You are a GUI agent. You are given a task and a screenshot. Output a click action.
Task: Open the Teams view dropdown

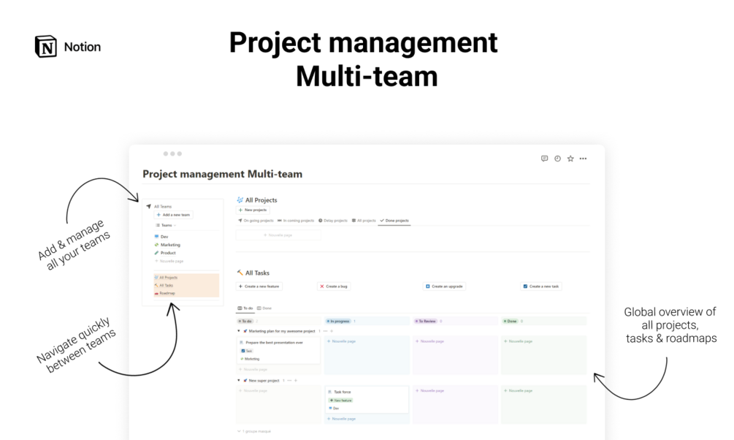click(167, 225)
